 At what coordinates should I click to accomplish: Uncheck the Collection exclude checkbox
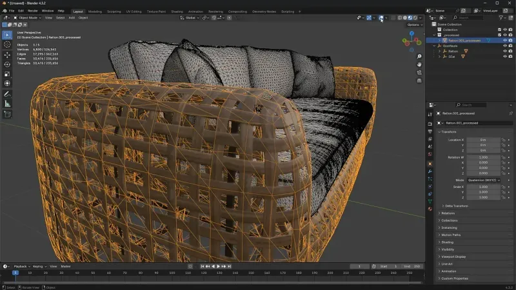coord(499,29)
